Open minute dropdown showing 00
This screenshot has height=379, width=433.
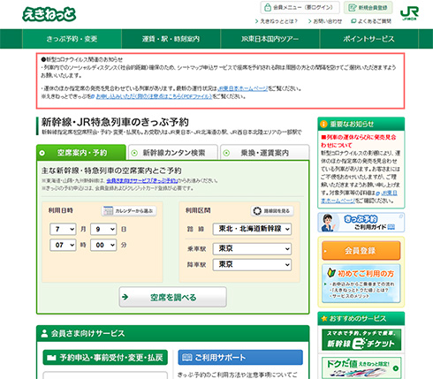[x=103, y=245]
